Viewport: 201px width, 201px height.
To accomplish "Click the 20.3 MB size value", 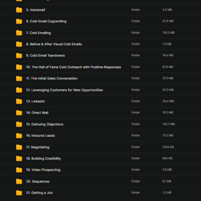I will pyautogui.click(x=168, y=90).
